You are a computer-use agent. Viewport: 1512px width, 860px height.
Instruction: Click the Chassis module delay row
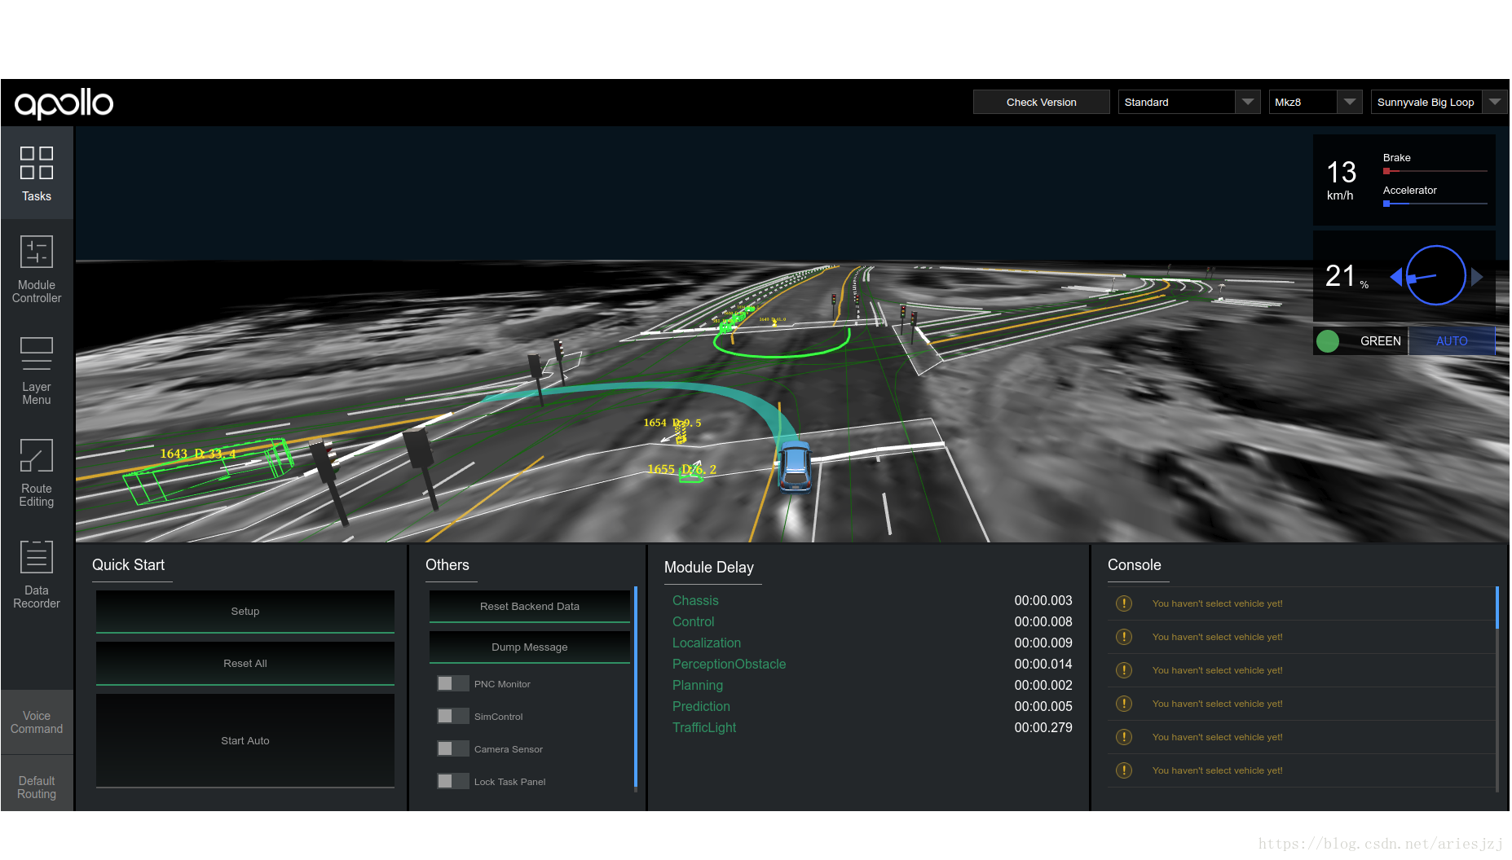(872, 601)
